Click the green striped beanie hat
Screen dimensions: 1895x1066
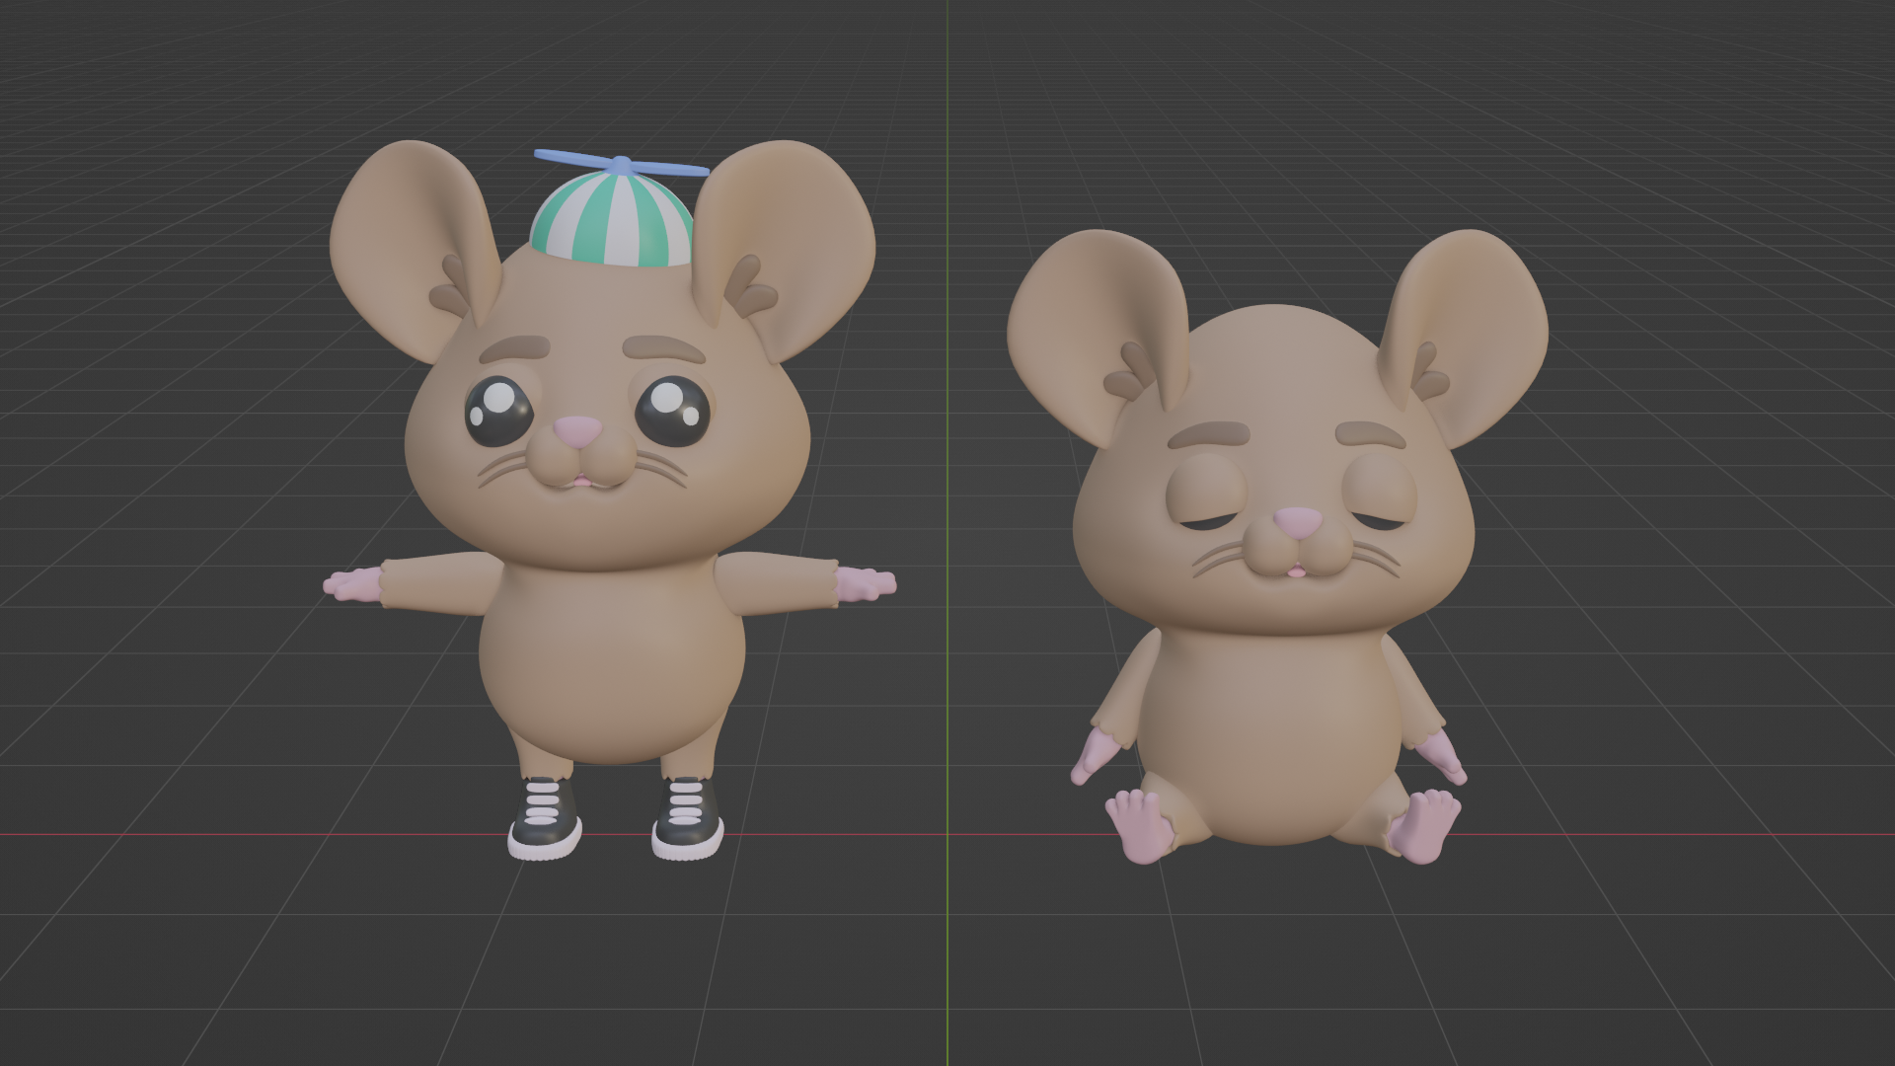tap(612, 222)
